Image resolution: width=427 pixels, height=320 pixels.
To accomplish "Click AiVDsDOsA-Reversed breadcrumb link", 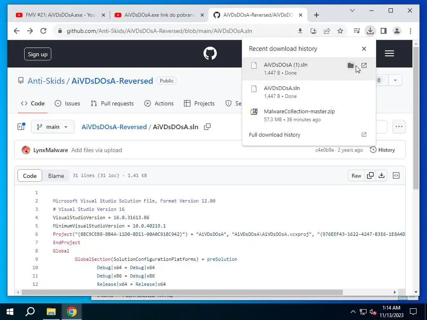I will [x=114, y=127].
